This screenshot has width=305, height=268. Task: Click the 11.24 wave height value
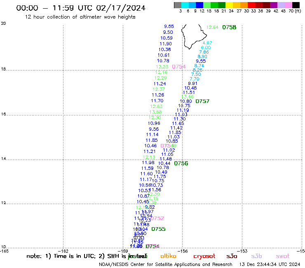(x=160, y=84)
